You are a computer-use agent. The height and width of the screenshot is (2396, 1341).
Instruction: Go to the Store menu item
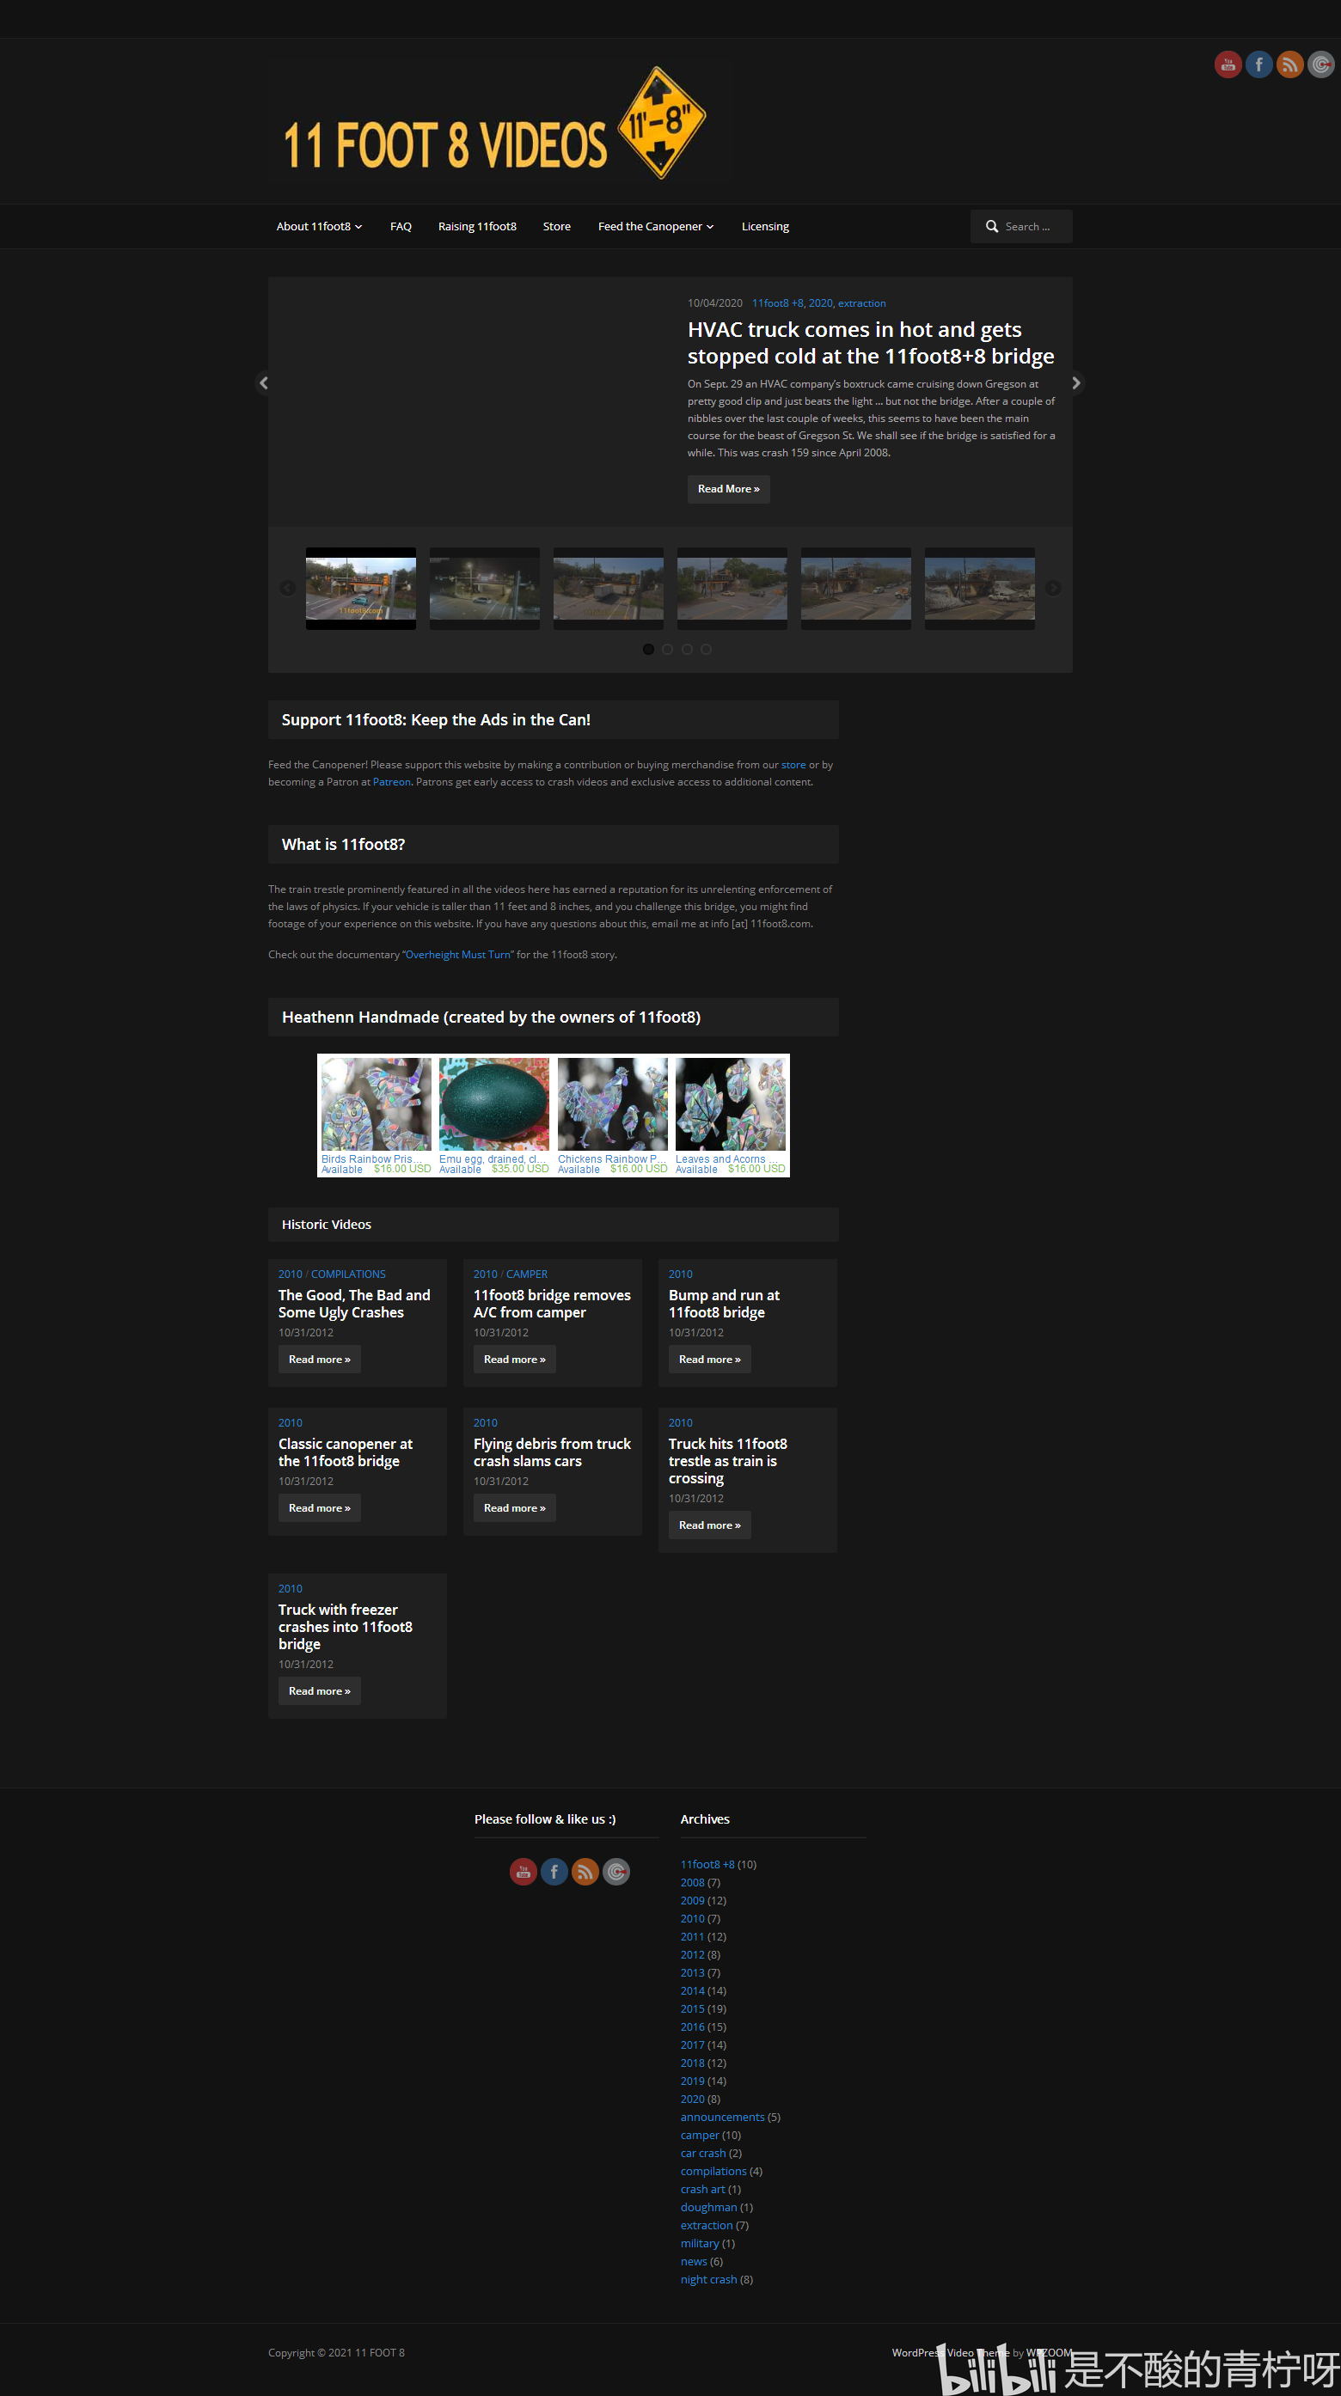point(556,226)
